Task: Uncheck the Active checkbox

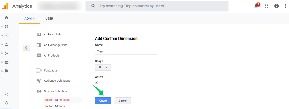Action: tap(97, 82)
